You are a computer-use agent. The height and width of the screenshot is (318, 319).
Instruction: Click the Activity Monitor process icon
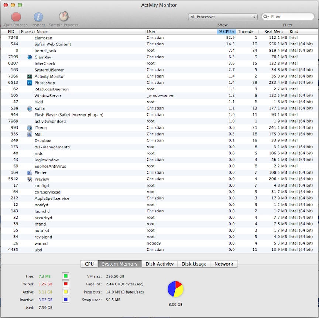coord(30,76)
